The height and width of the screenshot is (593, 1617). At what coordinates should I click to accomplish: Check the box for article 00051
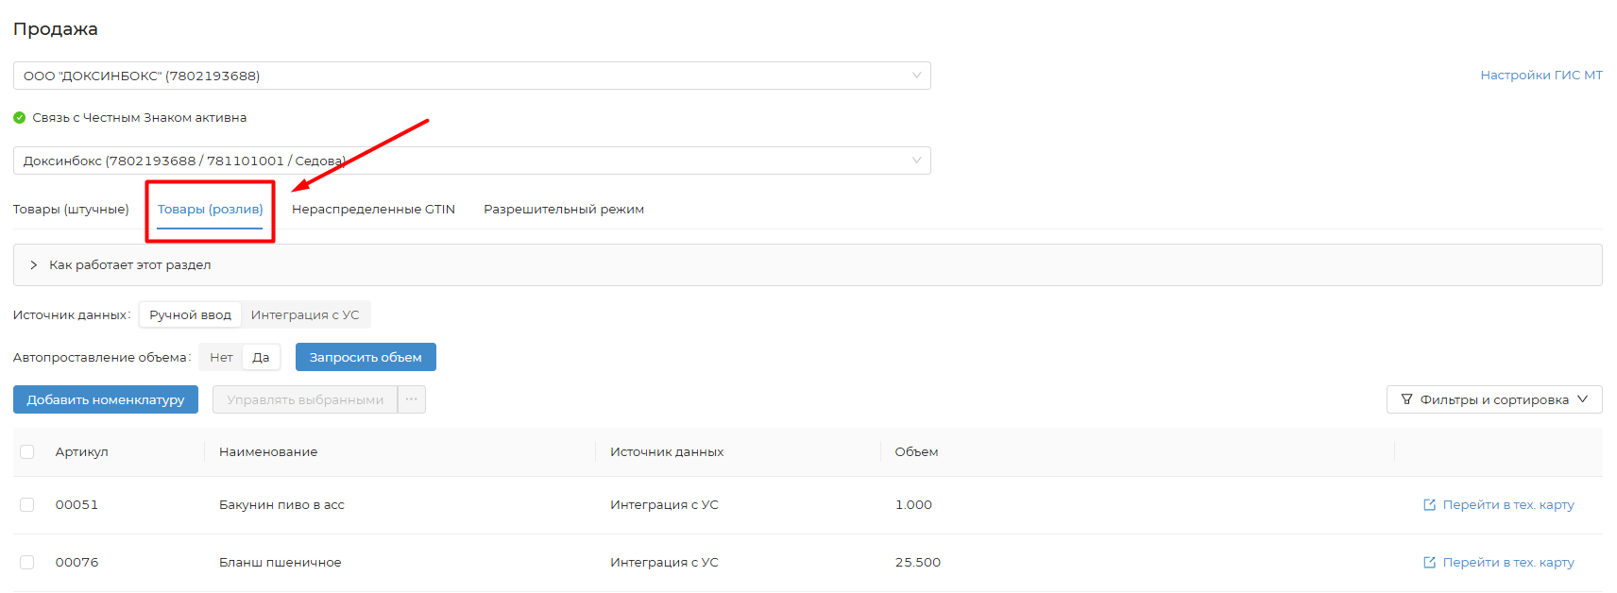27,505
